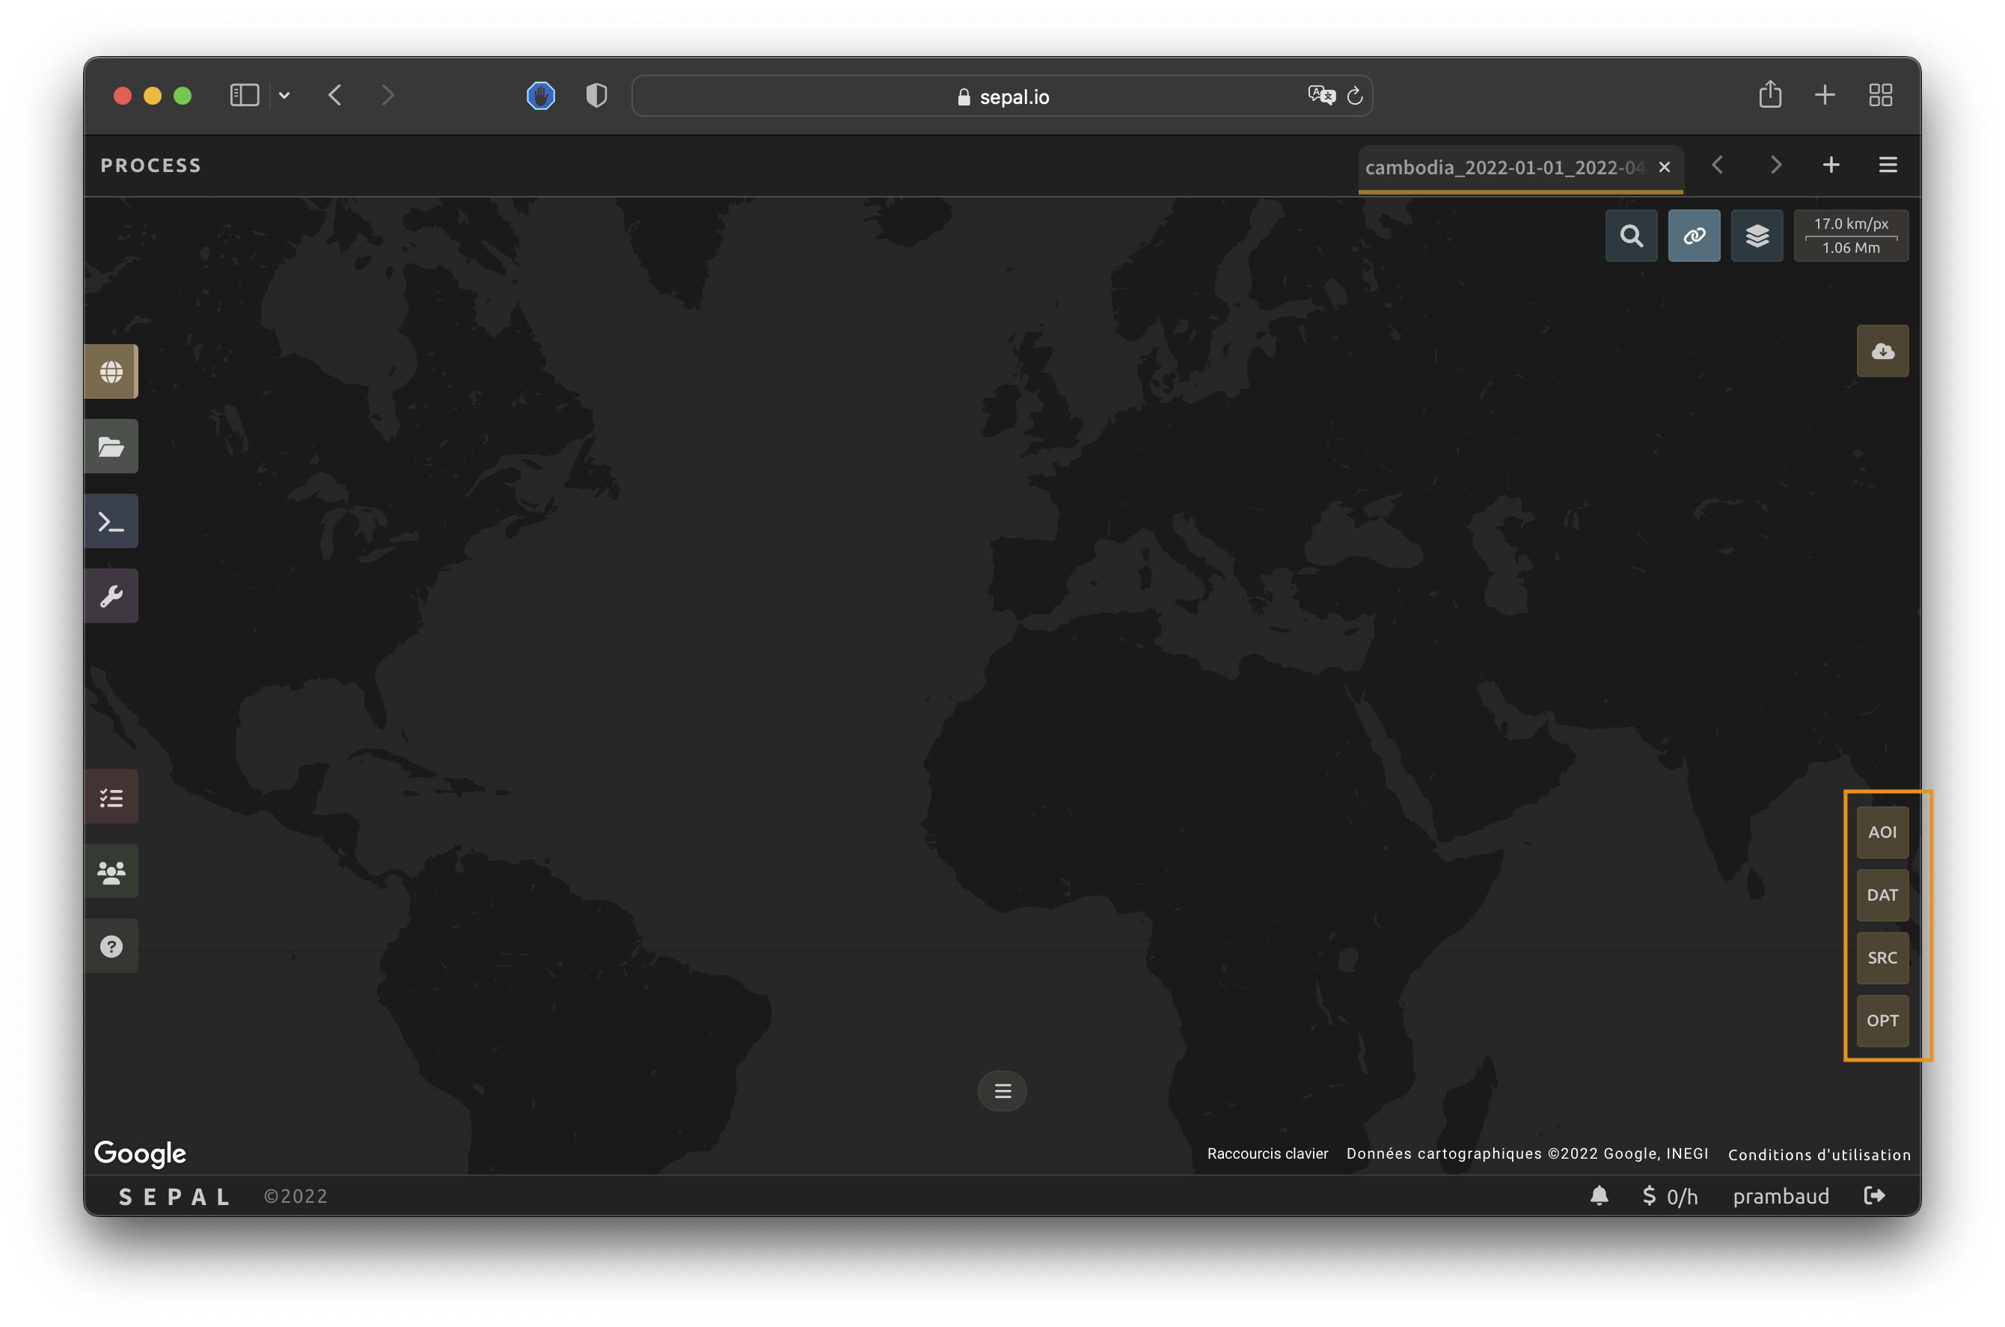Toggle the linked maps chain button
Viewport: 2005px width, 1327px height.
1694,236
